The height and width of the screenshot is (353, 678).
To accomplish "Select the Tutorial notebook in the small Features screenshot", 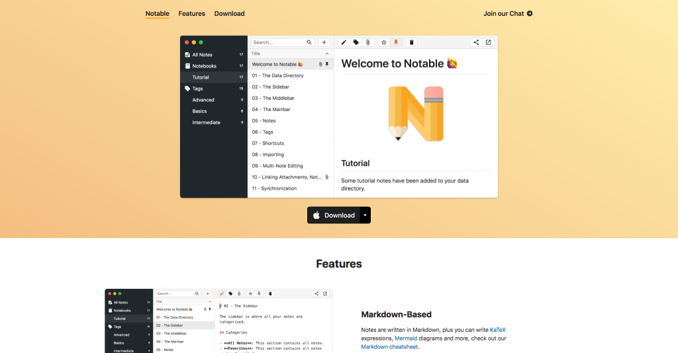I will [129, 319].
